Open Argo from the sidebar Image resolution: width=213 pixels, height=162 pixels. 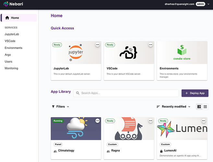(x=8, y=55)
